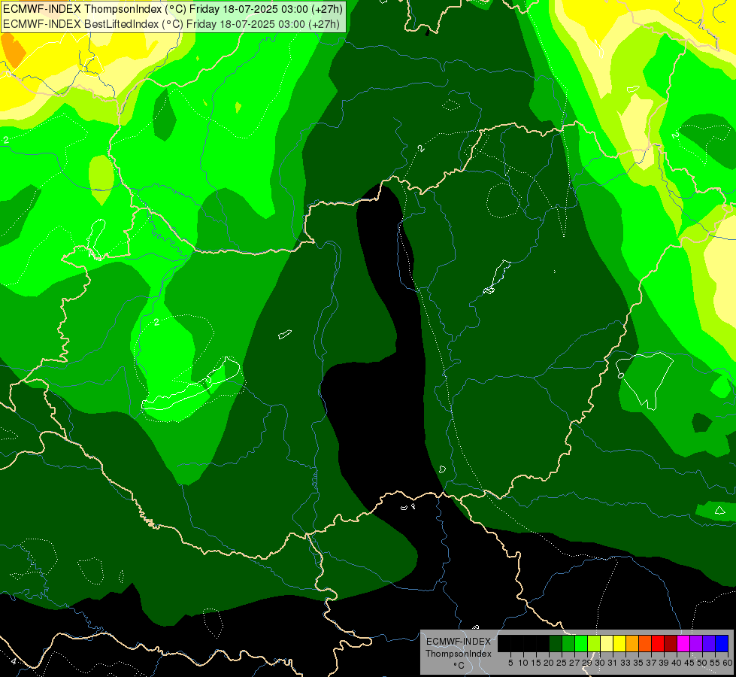Select the dark green 20–25 legend swatch
The height and width of the screenshot is (677, 736).
556,643
